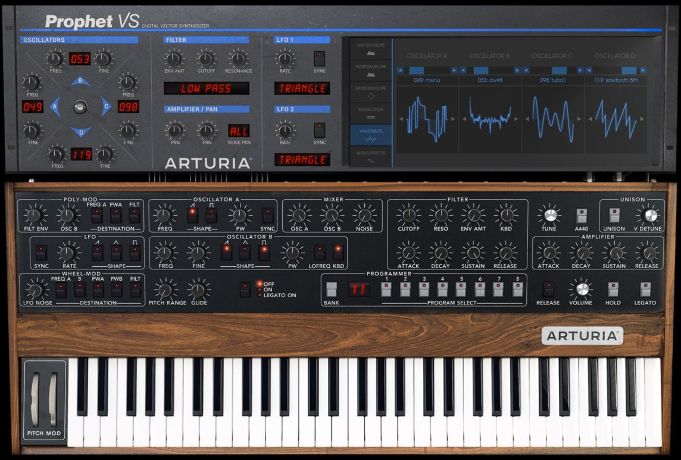Open the Mixer Envelope tab

point(371,92)
